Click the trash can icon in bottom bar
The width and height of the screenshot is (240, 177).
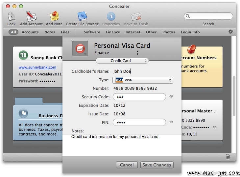228,157
